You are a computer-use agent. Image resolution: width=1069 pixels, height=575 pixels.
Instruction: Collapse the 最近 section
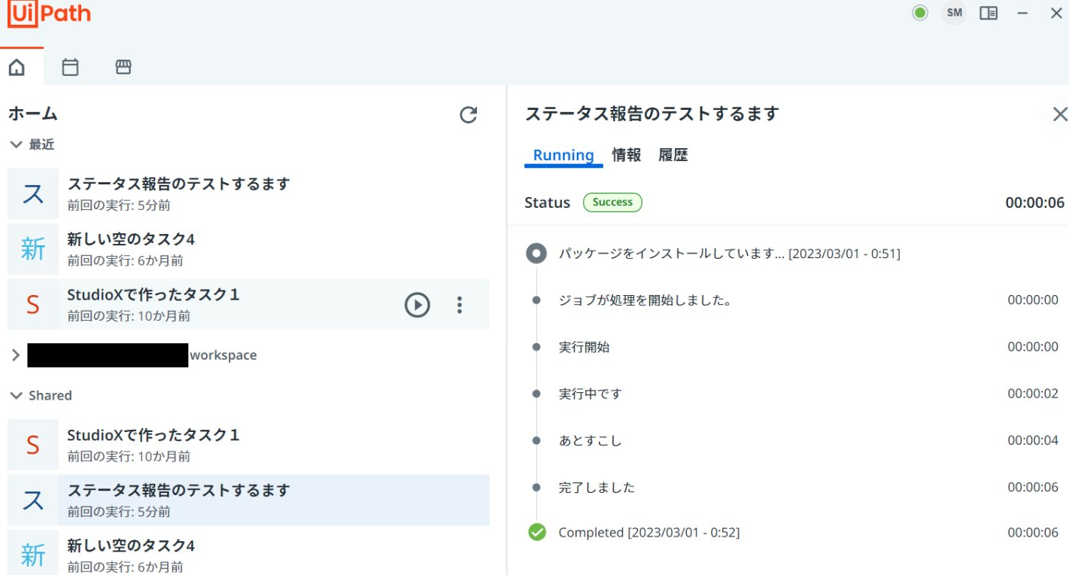coord(17,145)
